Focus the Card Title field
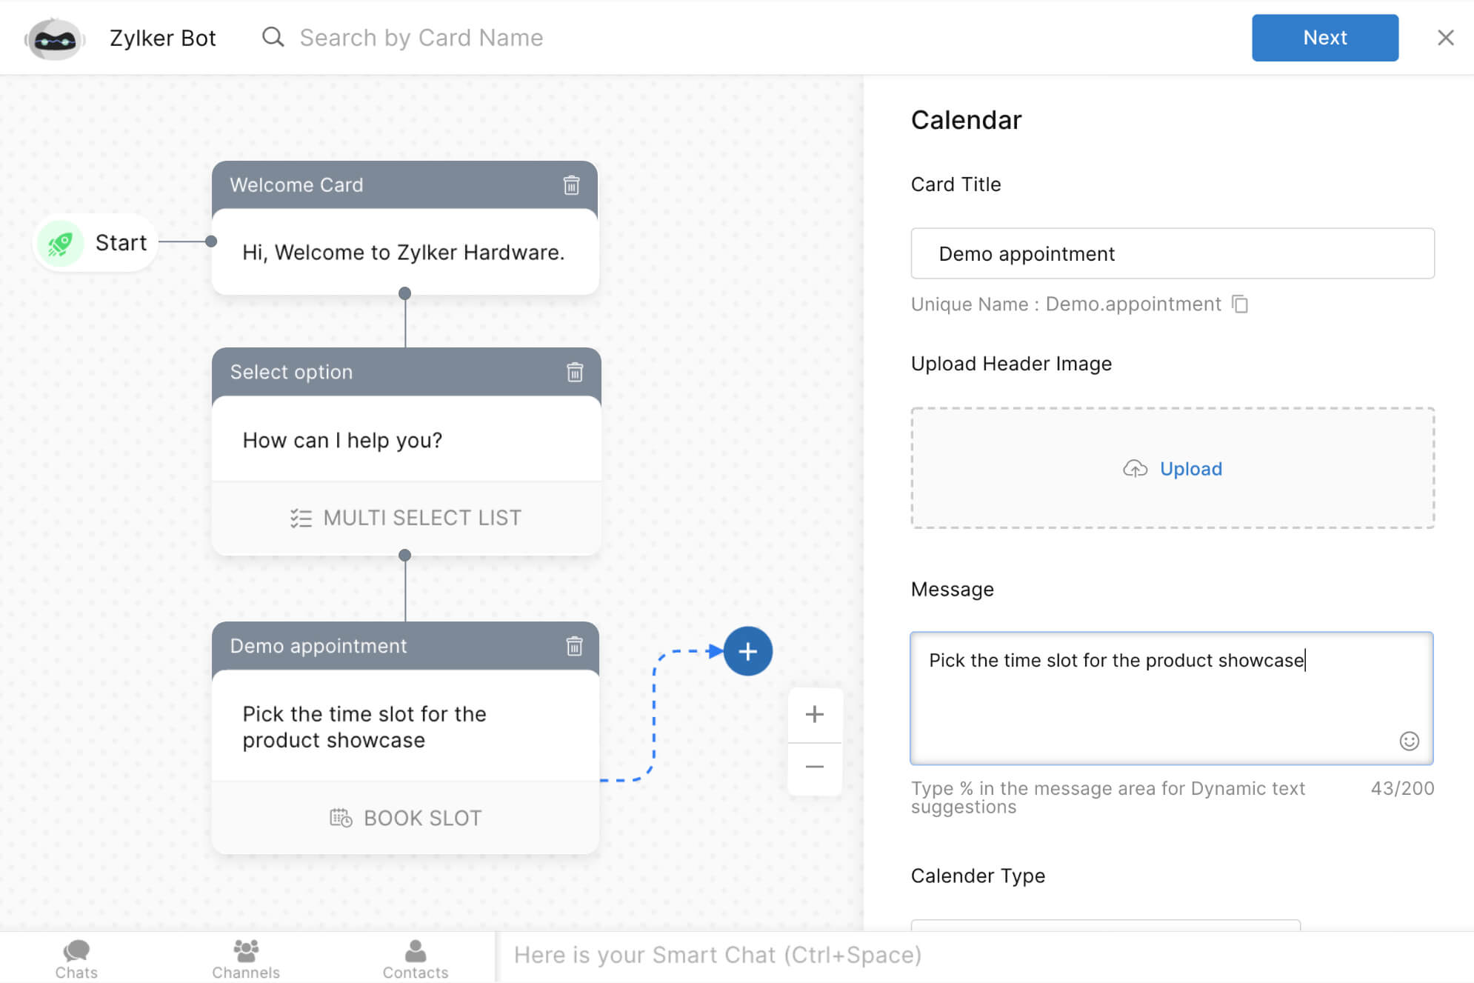The height and width of the screenshot is (983, 1474). coord(1173,253)
